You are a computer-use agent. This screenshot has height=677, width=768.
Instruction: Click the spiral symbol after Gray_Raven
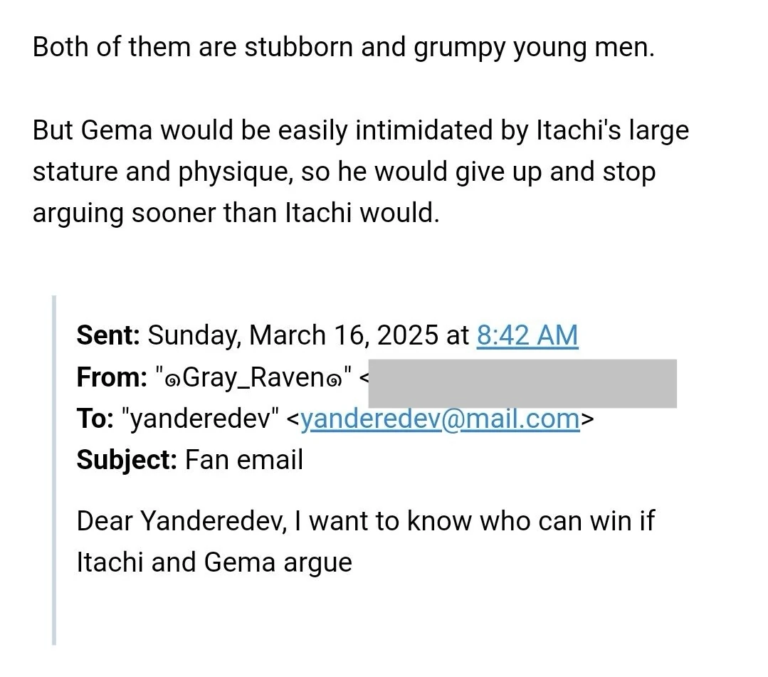click(x=335, y=379)
